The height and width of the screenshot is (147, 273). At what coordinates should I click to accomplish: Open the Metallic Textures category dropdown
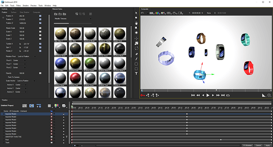73,19
